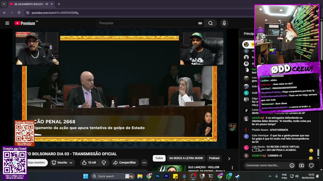Screen dimensions: 323x181
Task: Expand hidden system tray icons chevron
Action: pyautogui.click(x=270, y=176)
